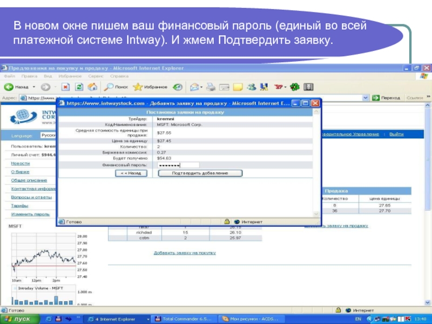
Task: Click Добавить заявку на покупку link
Action: pyautogui.click(x=185, y=253)
